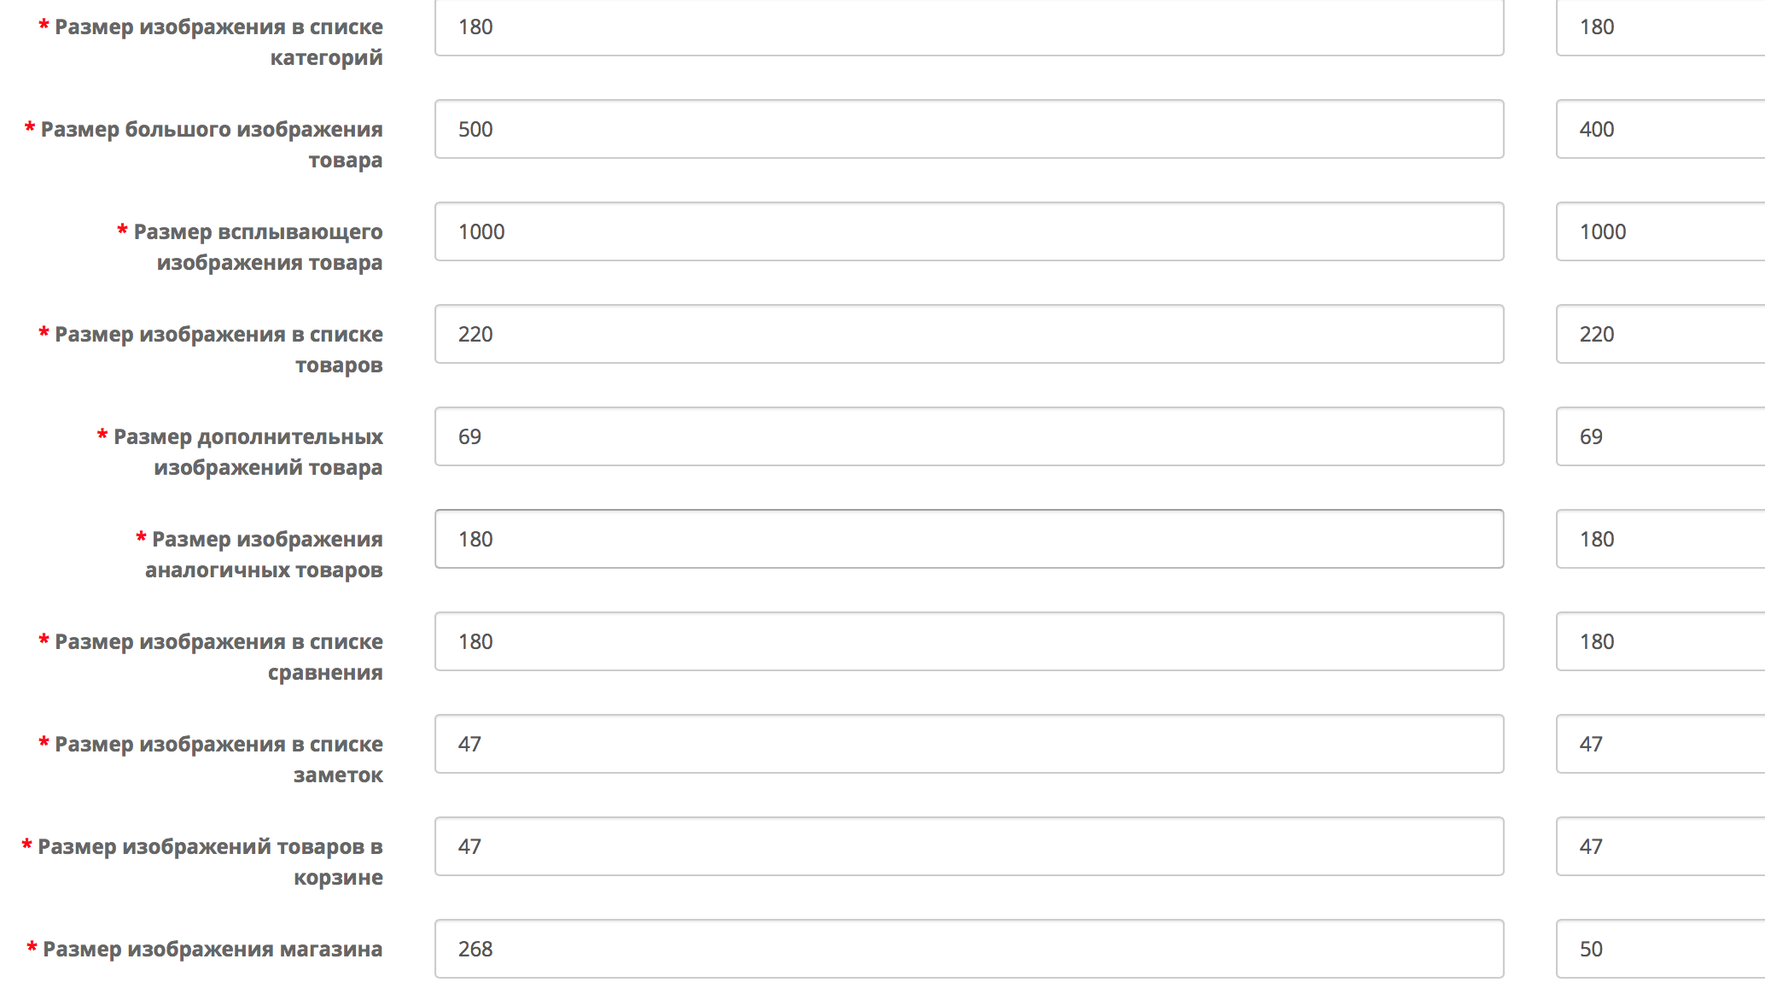Click category list image width field

pos(969,27)
